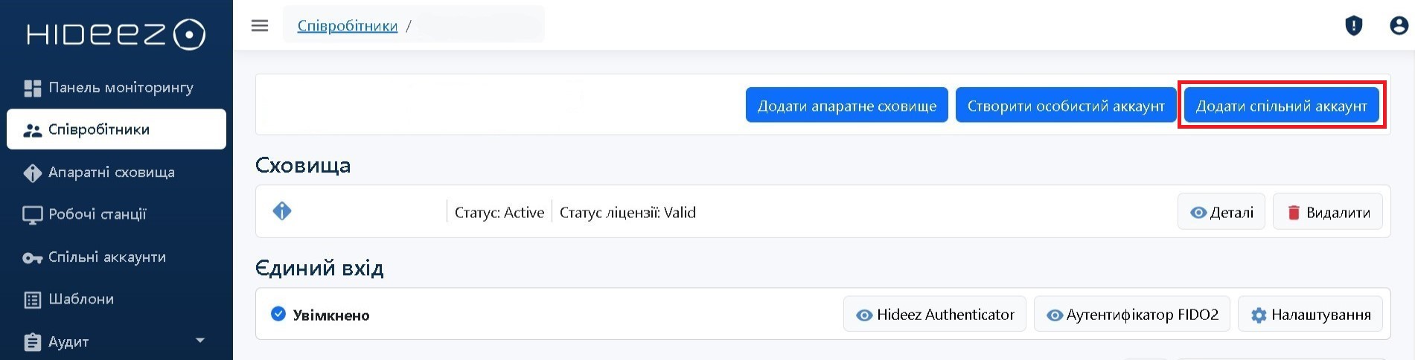Open Робочі станції page

tap(97, 215)
